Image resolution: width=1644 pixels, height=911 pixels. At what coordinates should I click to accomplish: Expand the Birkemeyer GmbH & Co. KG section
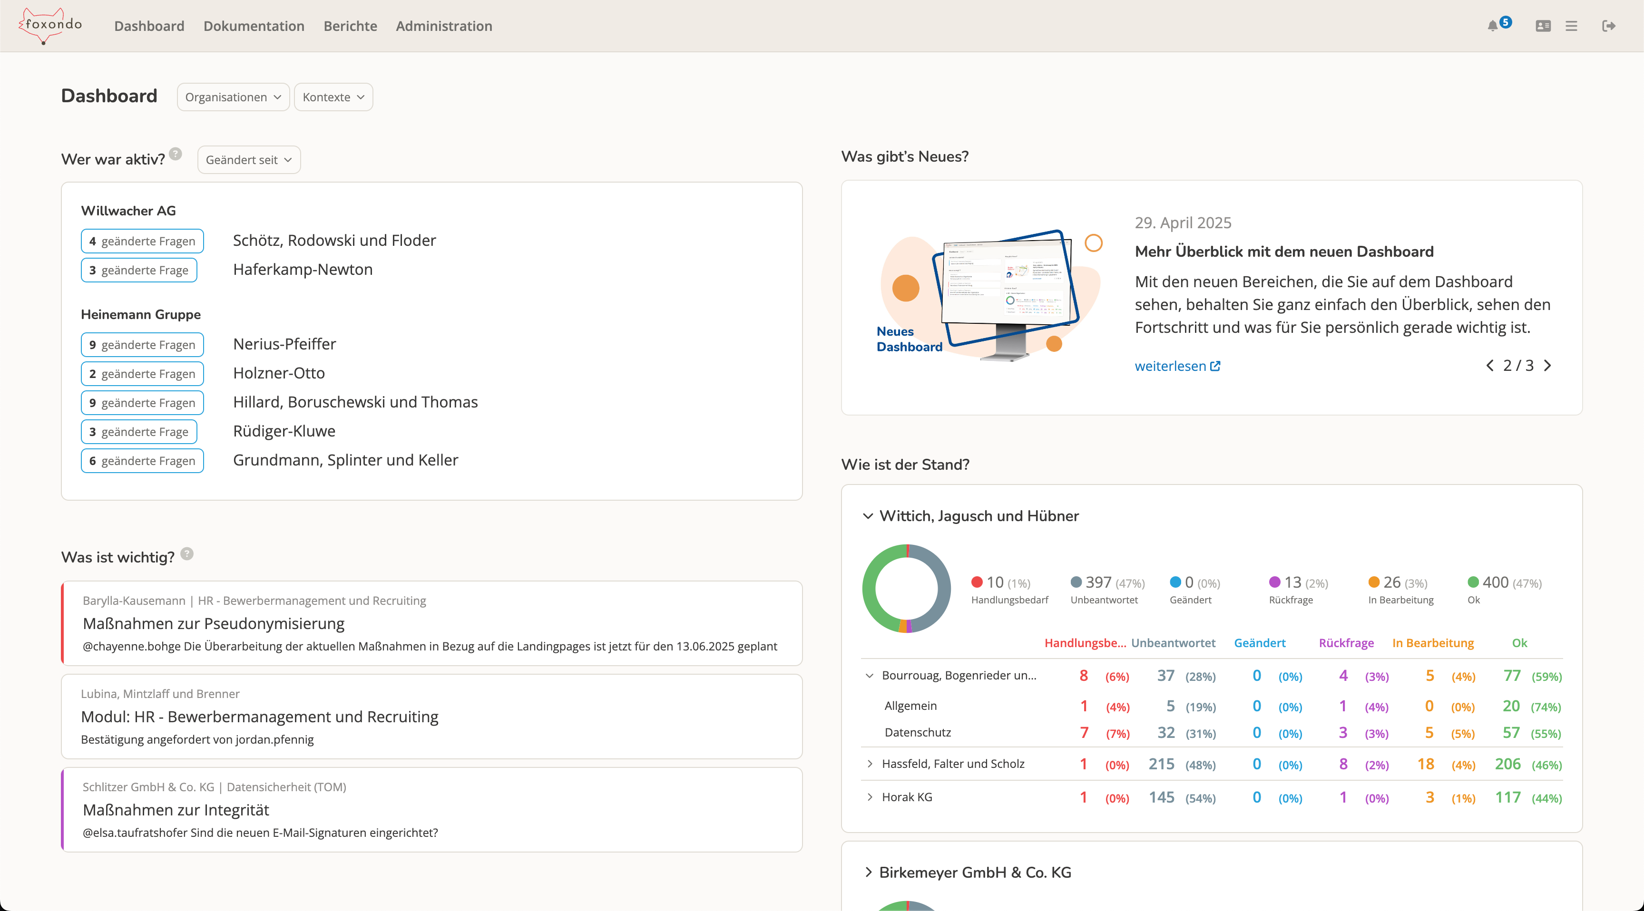point(868,872)
